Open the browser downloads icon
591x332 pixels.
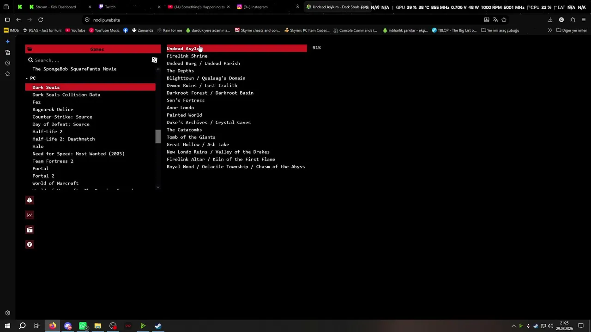click(x=550, y=20)
